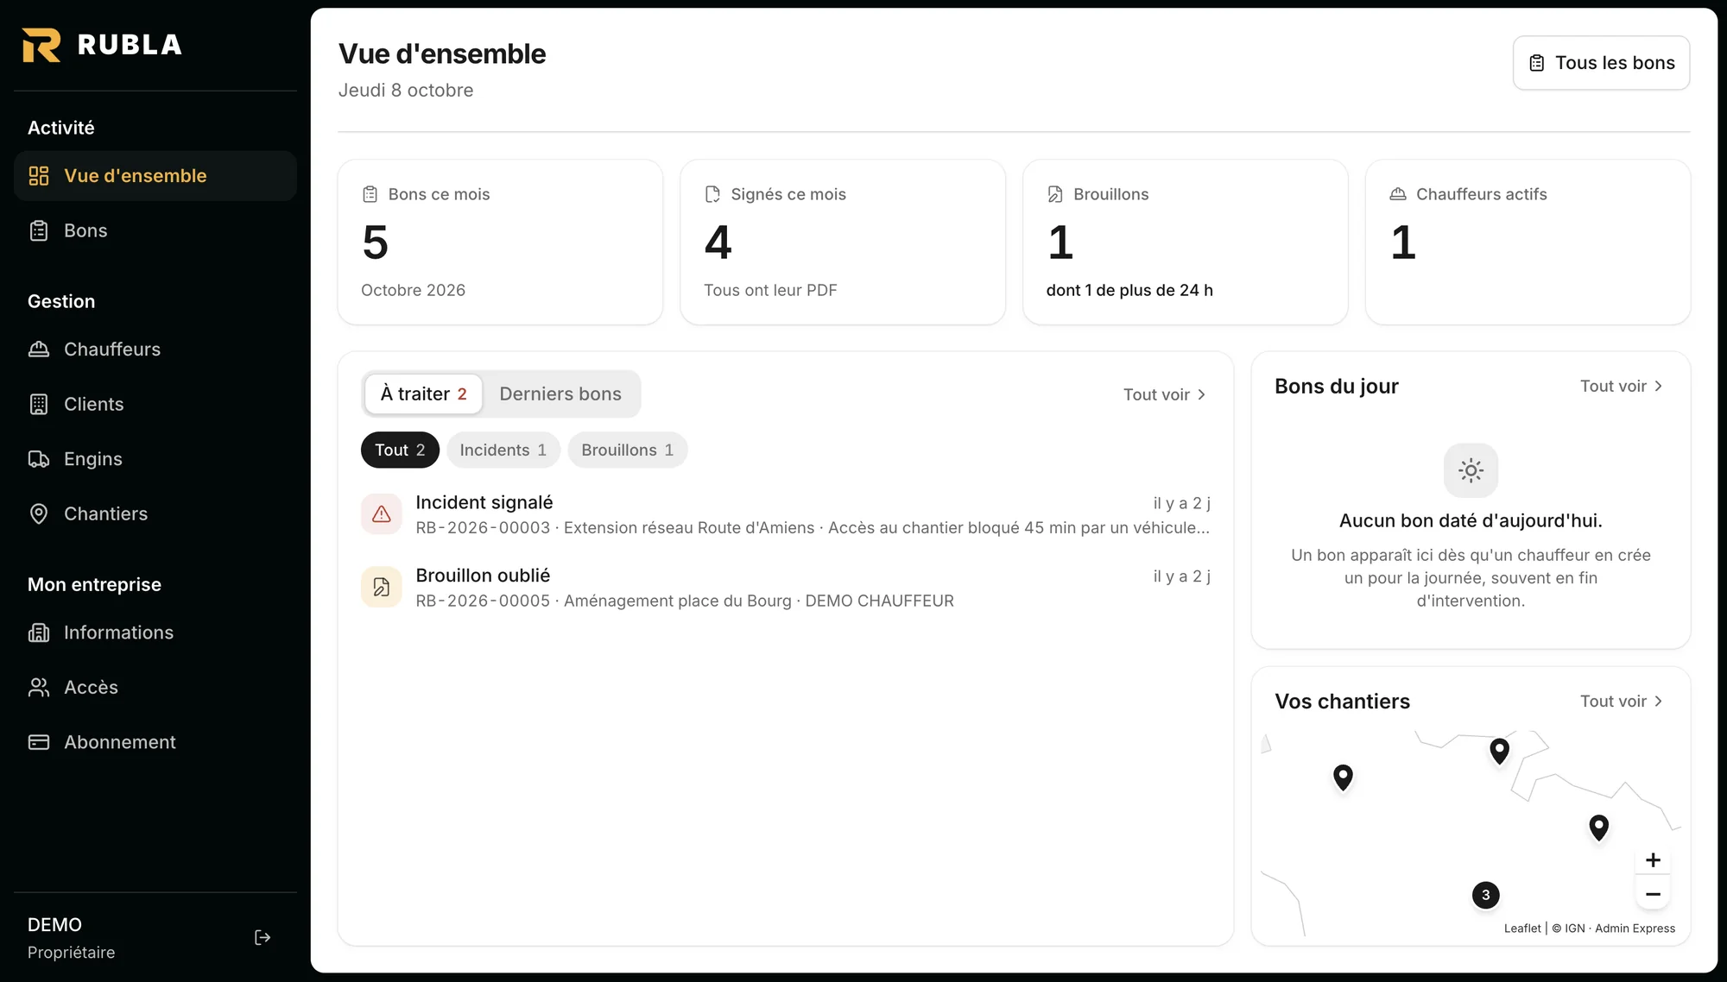The image size is (1727, 982).
Task: Click the Chantiers map pin icon
Action: tap(39, 513)
